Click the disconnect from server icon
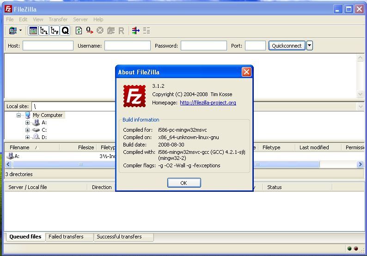 pyautogui.click(x=111, y=30)
